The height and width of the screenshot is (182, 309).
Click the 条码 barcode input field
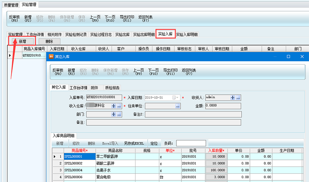tap(191, 143)
